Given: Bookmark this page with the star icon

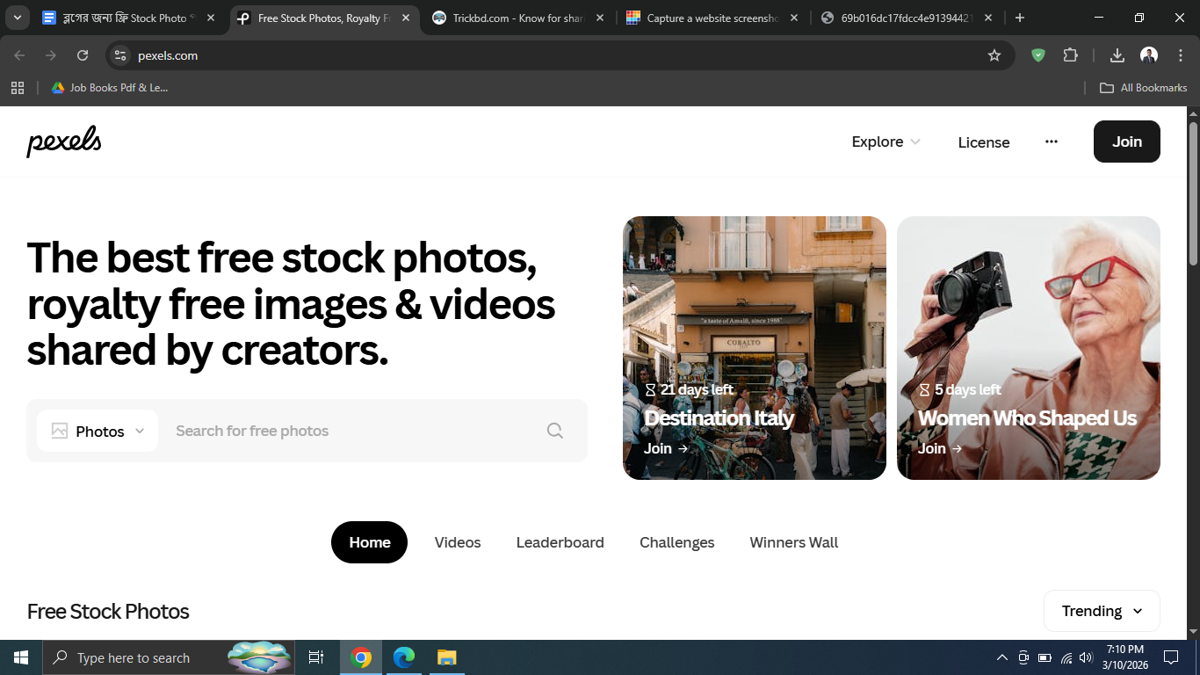Looking at the screenshot, I should click(x=994, y=55).
